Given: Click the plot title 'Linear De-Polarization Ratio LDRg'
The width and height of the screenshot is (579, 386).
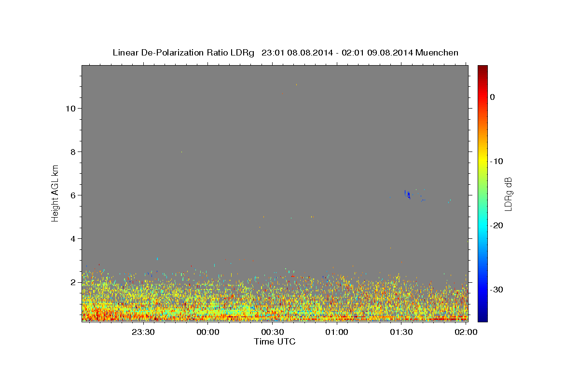Looking at the screenshot, I should tap(183, 53).
